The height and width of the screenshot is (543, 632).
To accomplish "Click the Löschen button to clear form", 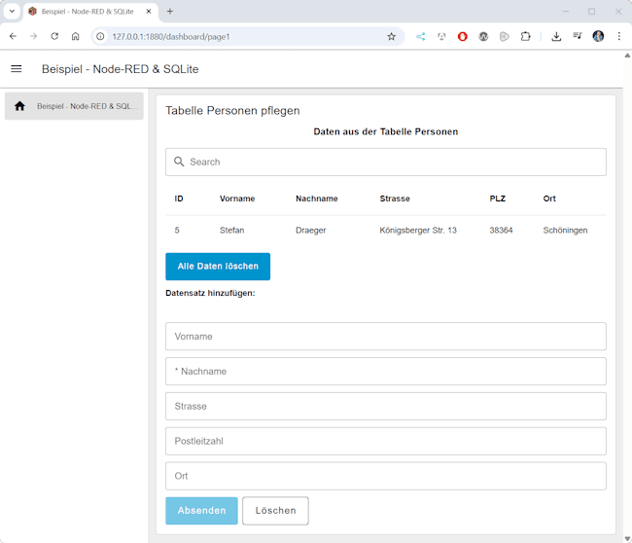I will click(x=275, y=511).
